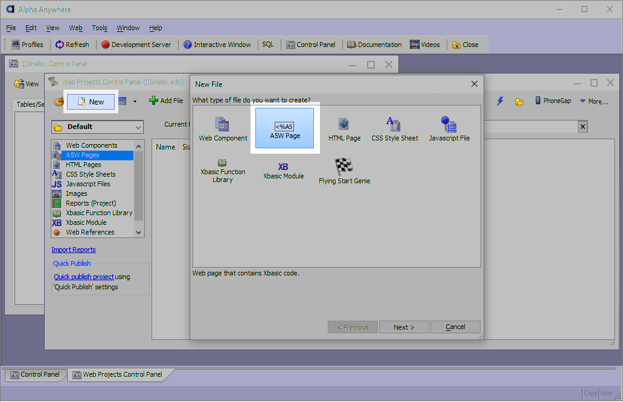Click the paint palette icon beside New
Viewport: 623px width, 402px height.
tap(59, 102)
